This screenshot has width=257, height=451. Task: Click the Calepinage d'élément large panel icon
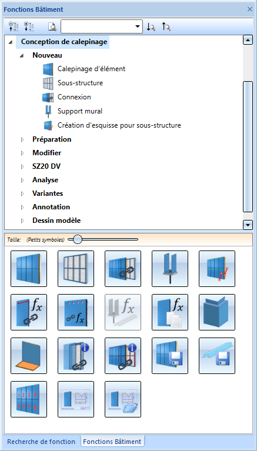(29, 269)
